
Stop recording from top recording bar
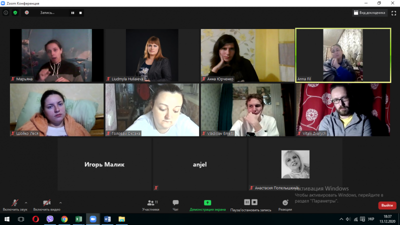(80, 13)
